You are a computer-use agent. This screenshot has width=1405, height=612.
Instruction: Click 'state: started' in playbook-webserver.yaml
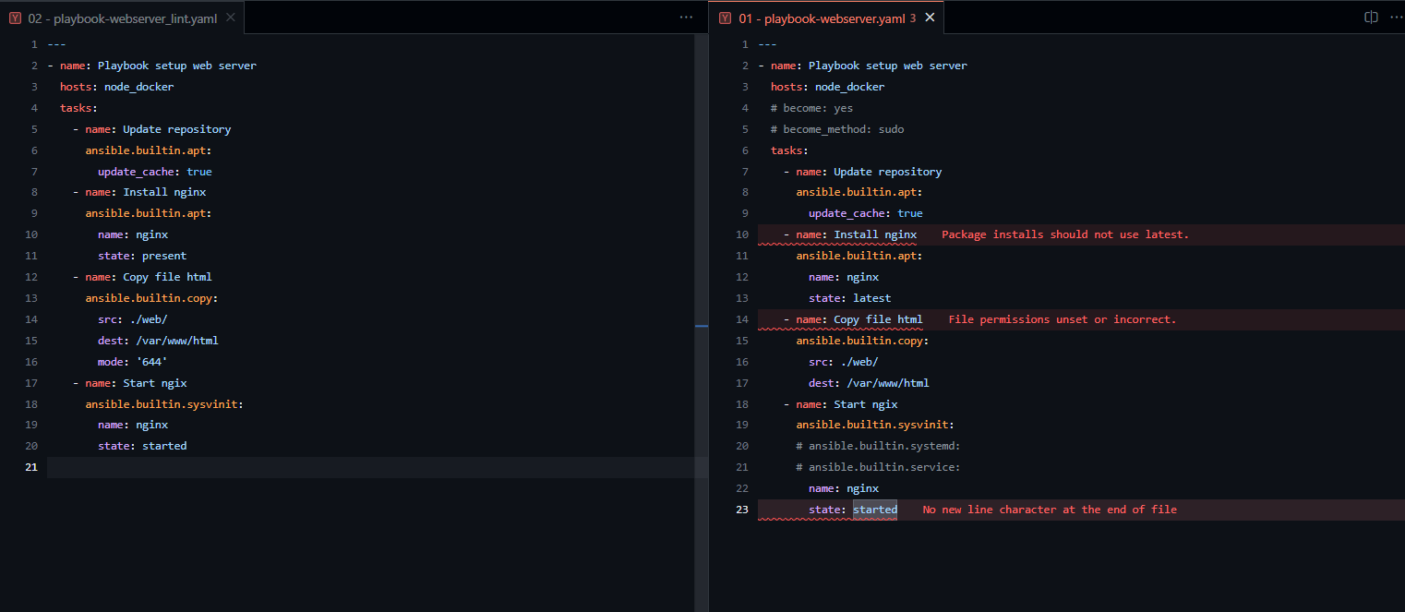(x=853, y=510)
